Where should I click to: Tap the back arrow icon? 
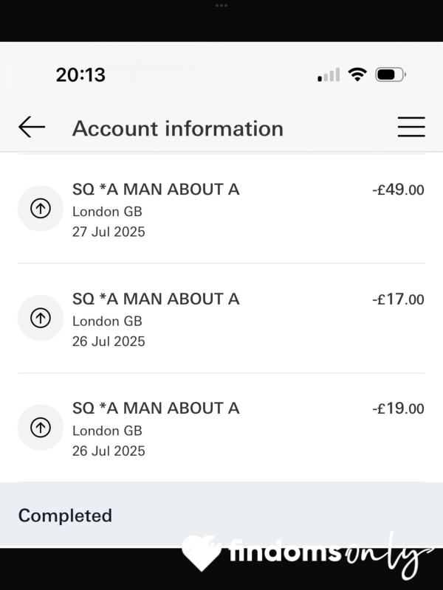coord(32,127)
